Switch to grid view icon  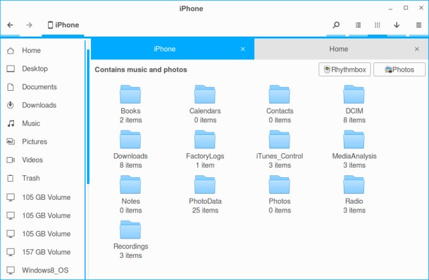377,25
